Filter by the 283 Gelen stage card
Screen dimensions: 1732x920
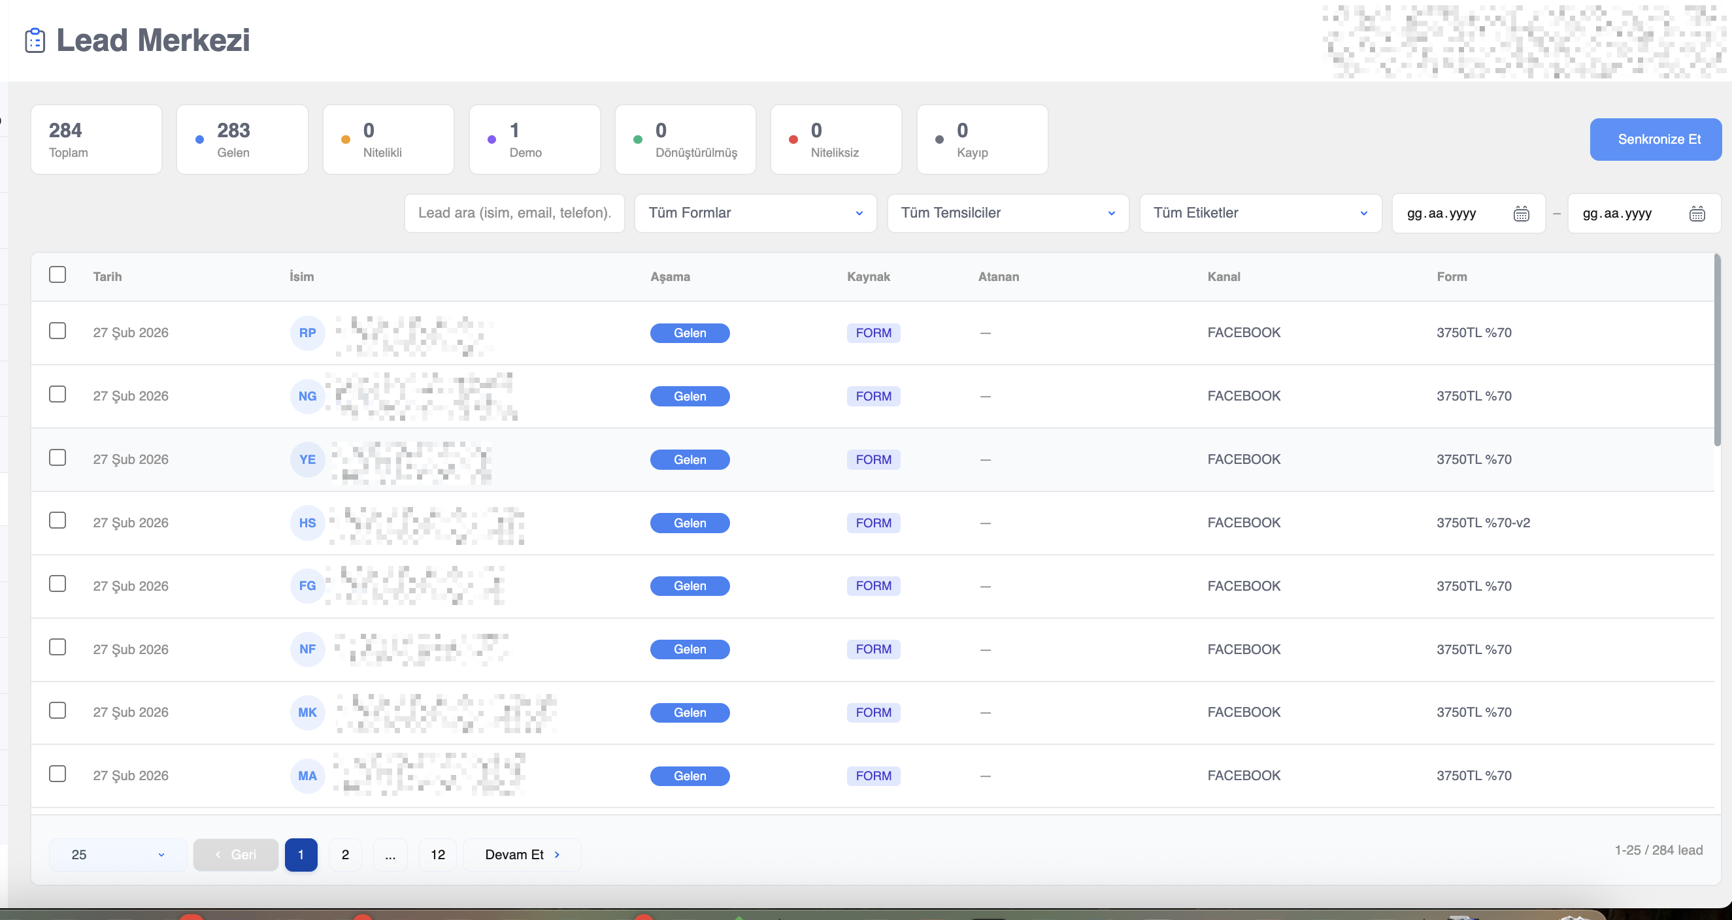tap(242, 139)
